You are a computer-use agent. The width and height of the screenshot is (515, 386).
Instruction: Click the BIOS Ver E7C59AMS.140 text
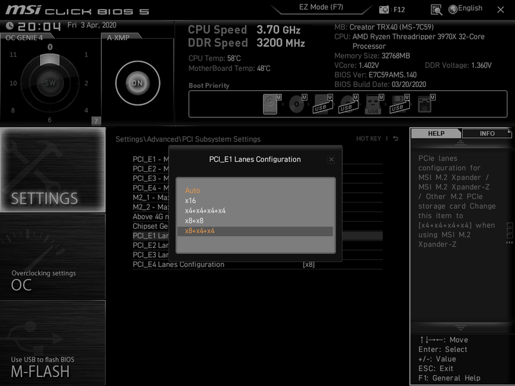(x=375, y=75)
